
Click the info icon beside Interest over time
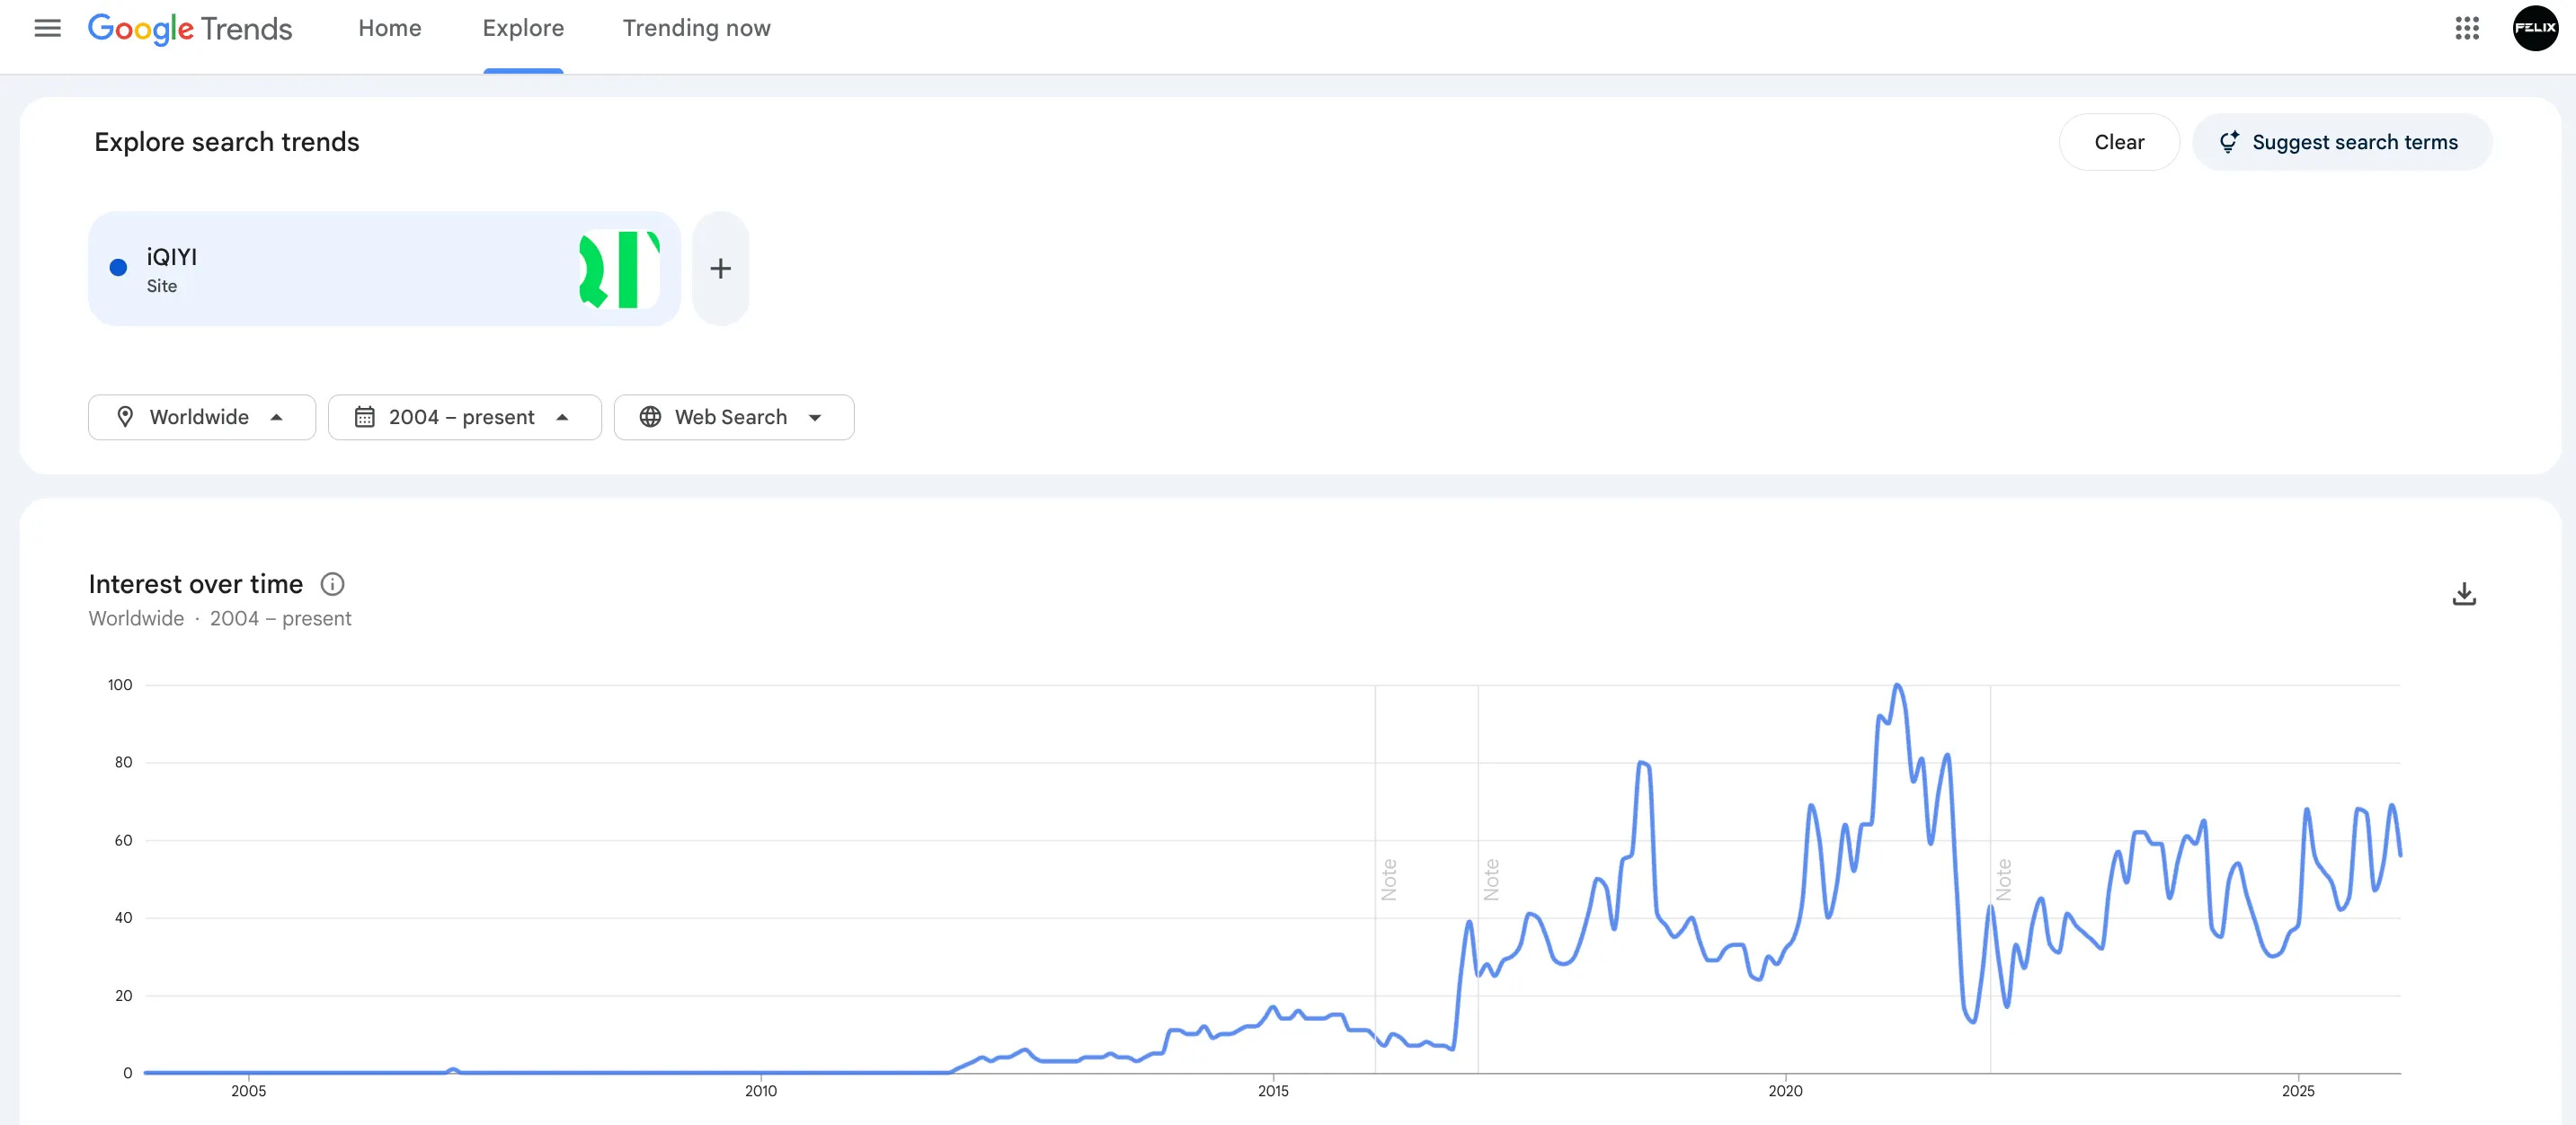click(x=332, y=584)
